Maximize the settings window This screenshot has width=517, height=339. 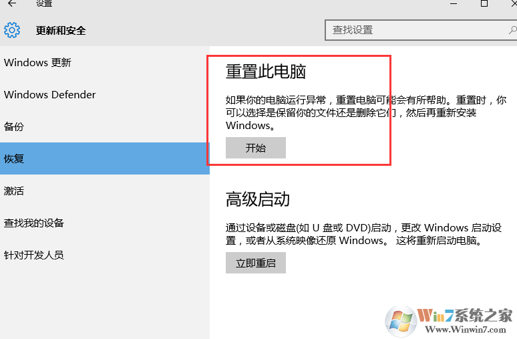point(484,3)
